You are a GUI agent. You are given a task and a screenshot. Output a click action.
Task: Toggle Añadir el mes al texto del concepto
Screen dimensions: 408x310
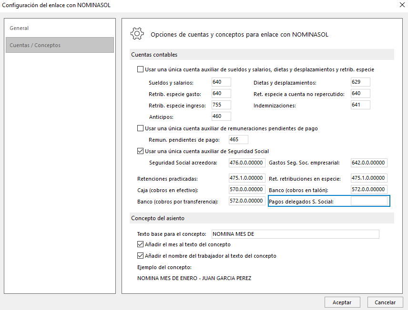[140, 244]
